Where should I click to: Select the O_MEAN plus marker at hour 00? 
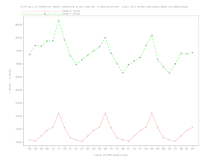[30, 140]
